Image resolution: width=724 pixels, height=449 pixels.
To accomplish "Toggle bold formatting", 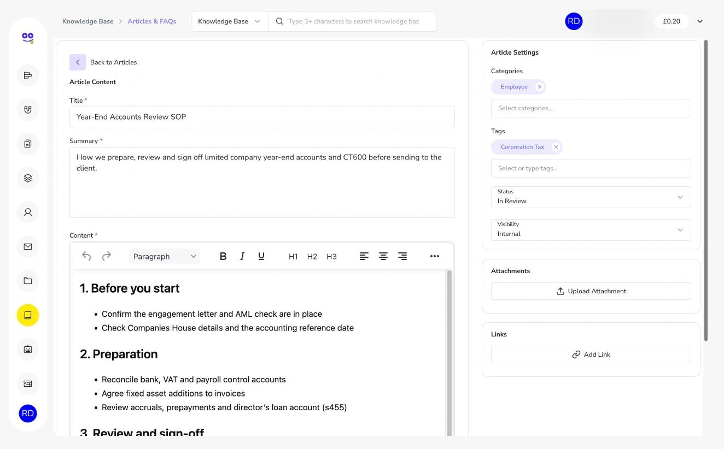I will point(223,256).
